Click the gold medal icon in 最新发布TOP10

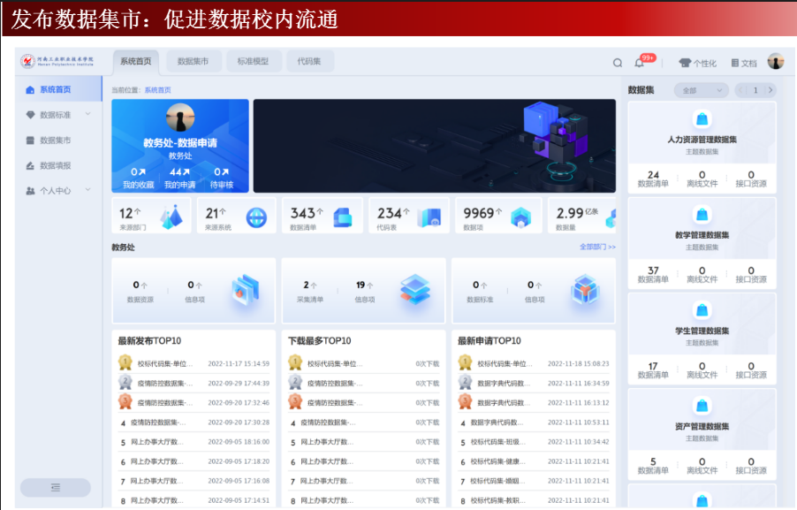tap(125, 363)
